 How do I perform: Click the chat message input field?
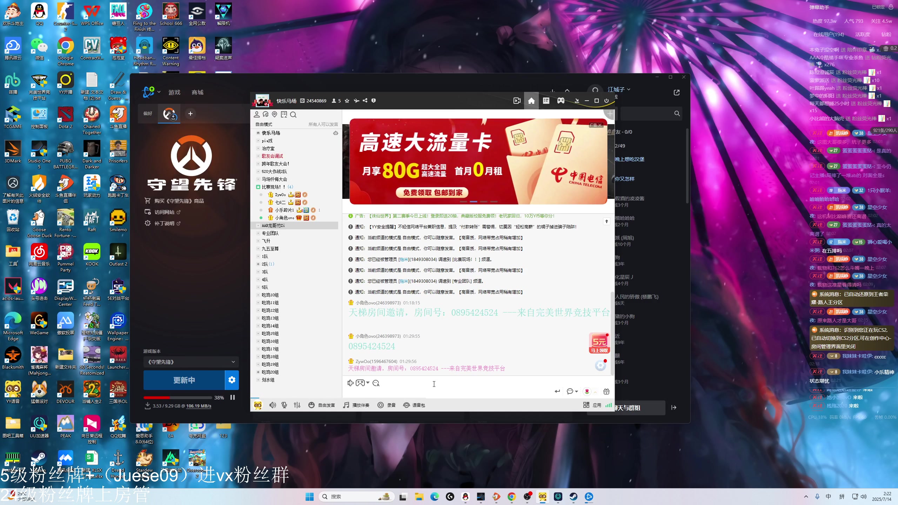tap(449, 392)
